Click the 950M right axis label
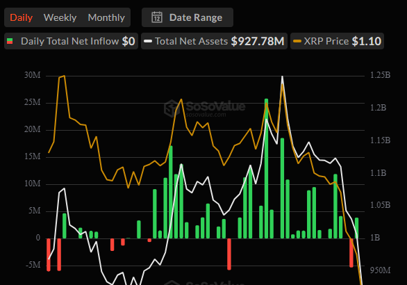This screenshot has width=407, height=285. [381, 270]
